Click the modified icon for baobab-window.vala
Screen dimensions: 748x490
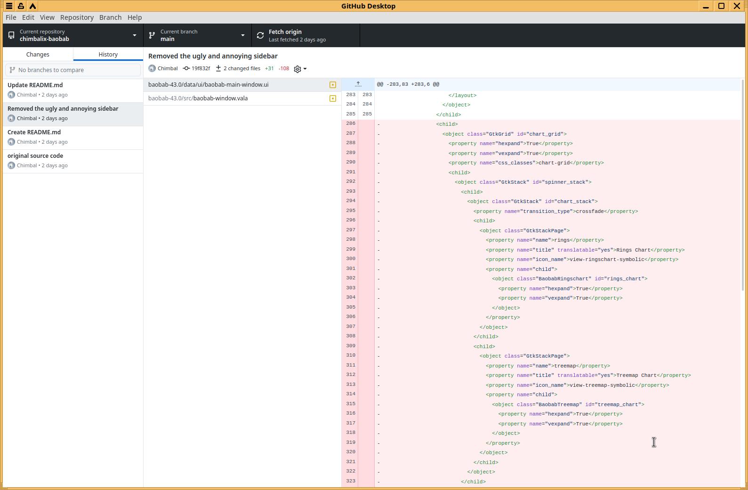(x=333, y=98)
